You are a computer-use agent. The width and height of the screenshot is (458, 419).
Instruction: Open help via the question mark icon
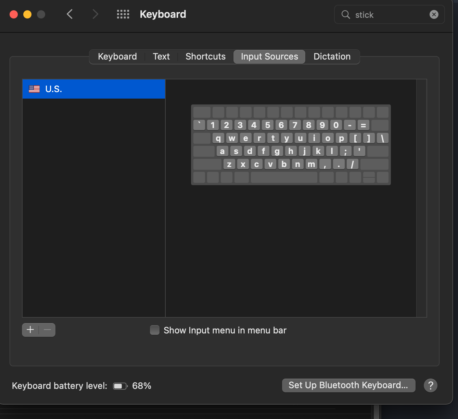click(431, 385)
